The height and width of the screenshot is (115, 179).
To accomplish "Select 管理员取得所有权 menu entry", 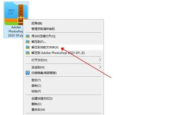I will tap(63, 29).
